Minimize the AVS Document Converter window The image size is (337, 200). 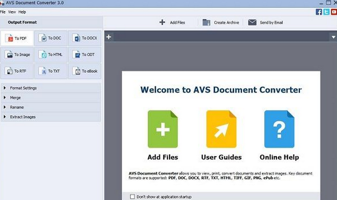[321, 3]
